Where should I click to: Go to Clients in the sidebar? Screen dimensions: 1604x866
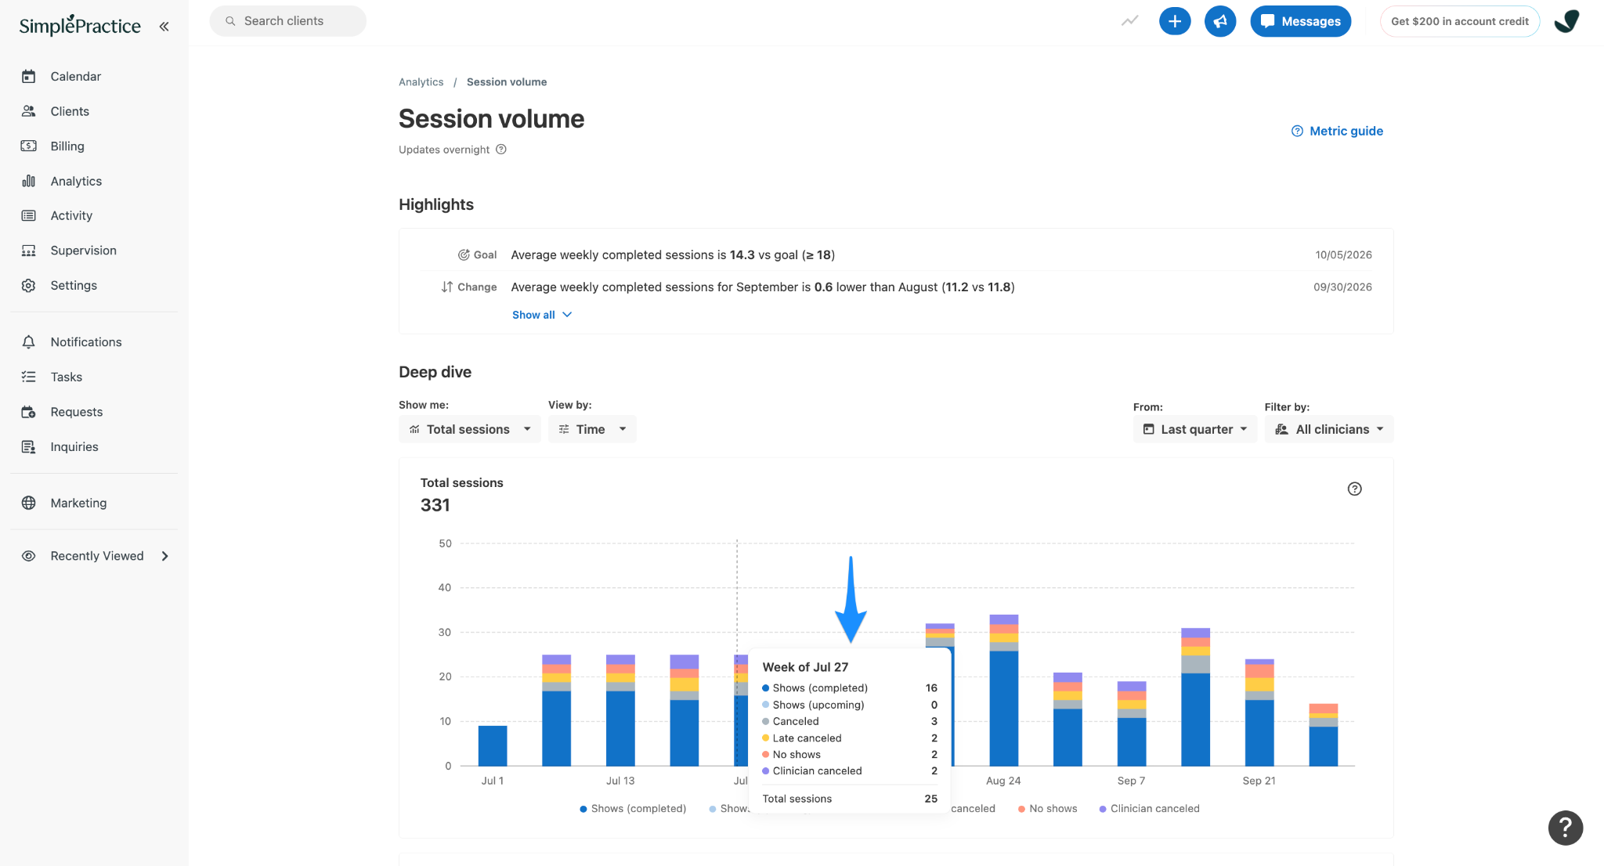(x=69, y=111)
